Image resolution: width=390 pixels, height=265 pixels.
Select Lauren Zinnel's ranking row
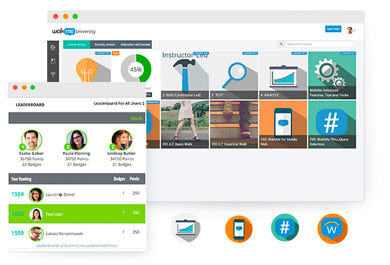(x=77, y=194)
